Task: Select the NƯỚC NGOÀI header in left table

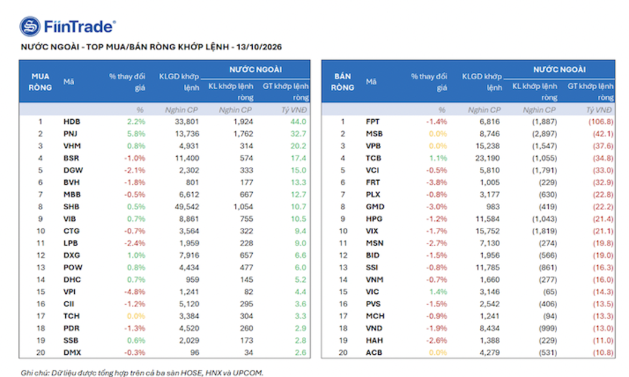Action: tap(256, 69)
